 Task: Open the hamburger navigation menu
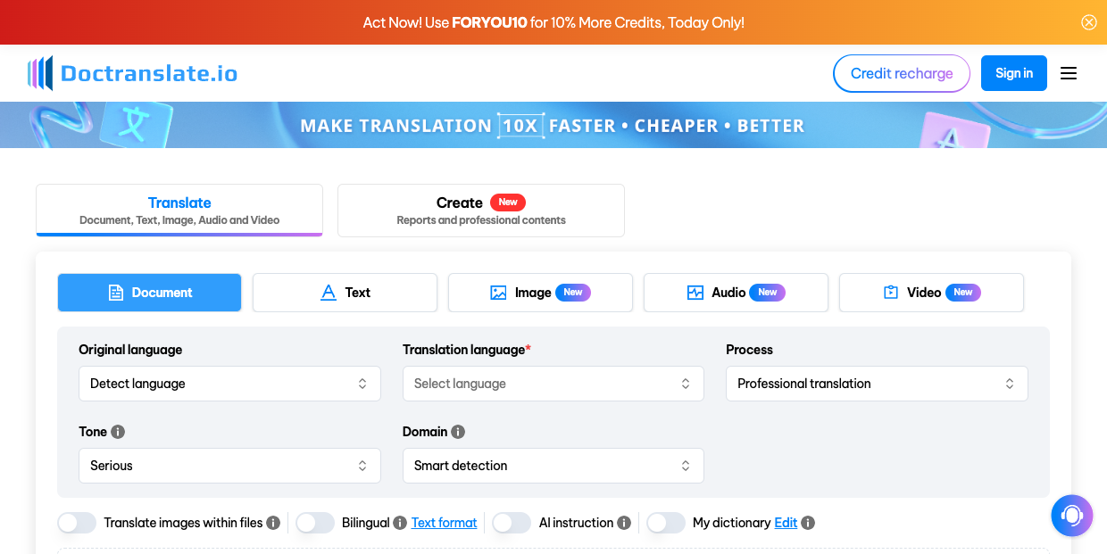pyautogui.click(x=1069, y=73)
